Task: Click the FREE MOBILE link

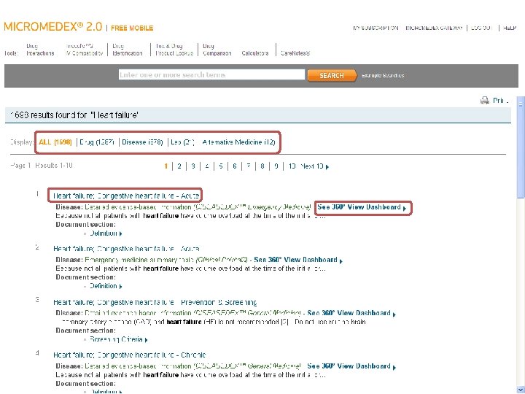Action: tap(132, 28)
